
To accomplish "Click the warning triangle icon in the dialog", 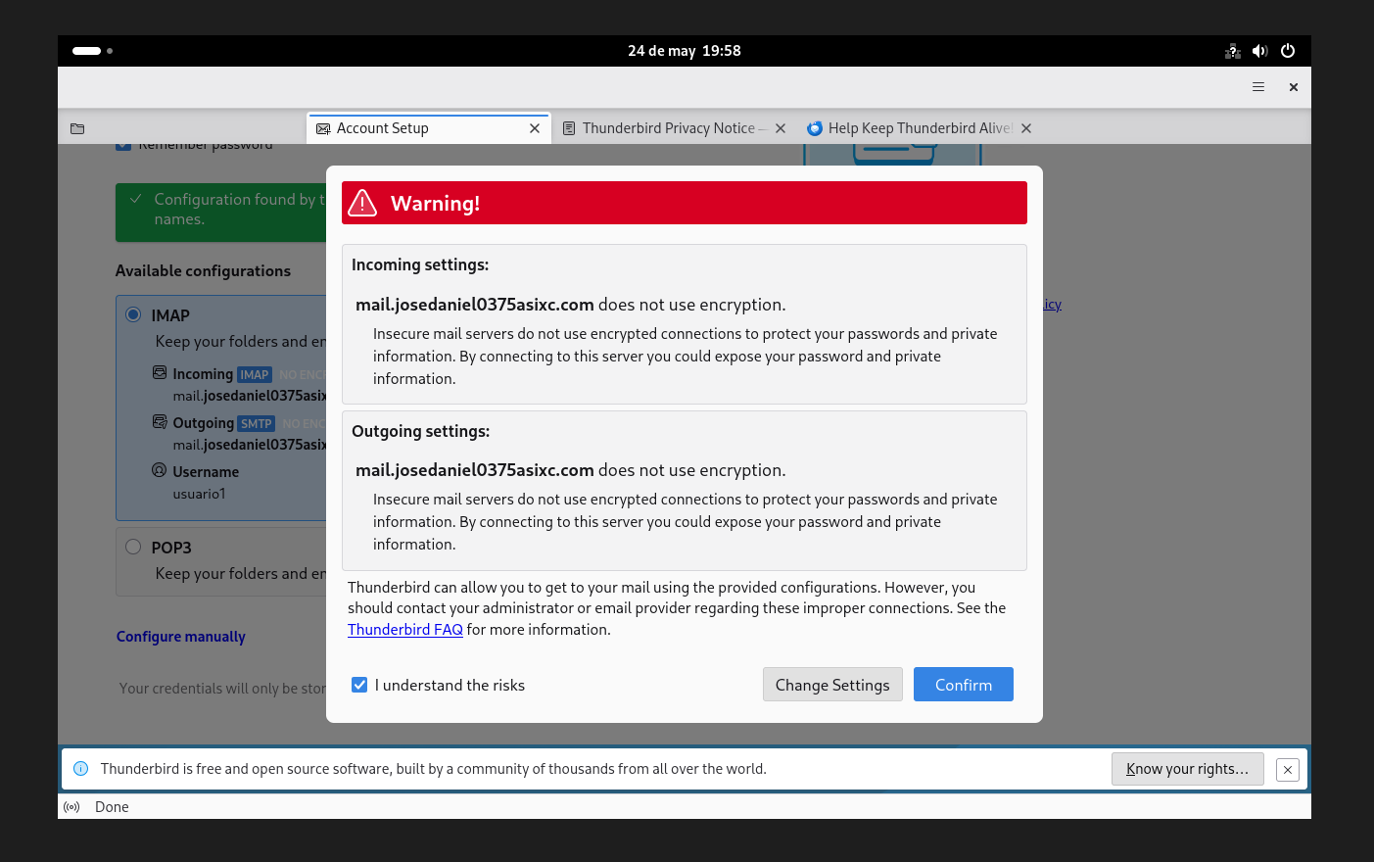I will point(362,203).
